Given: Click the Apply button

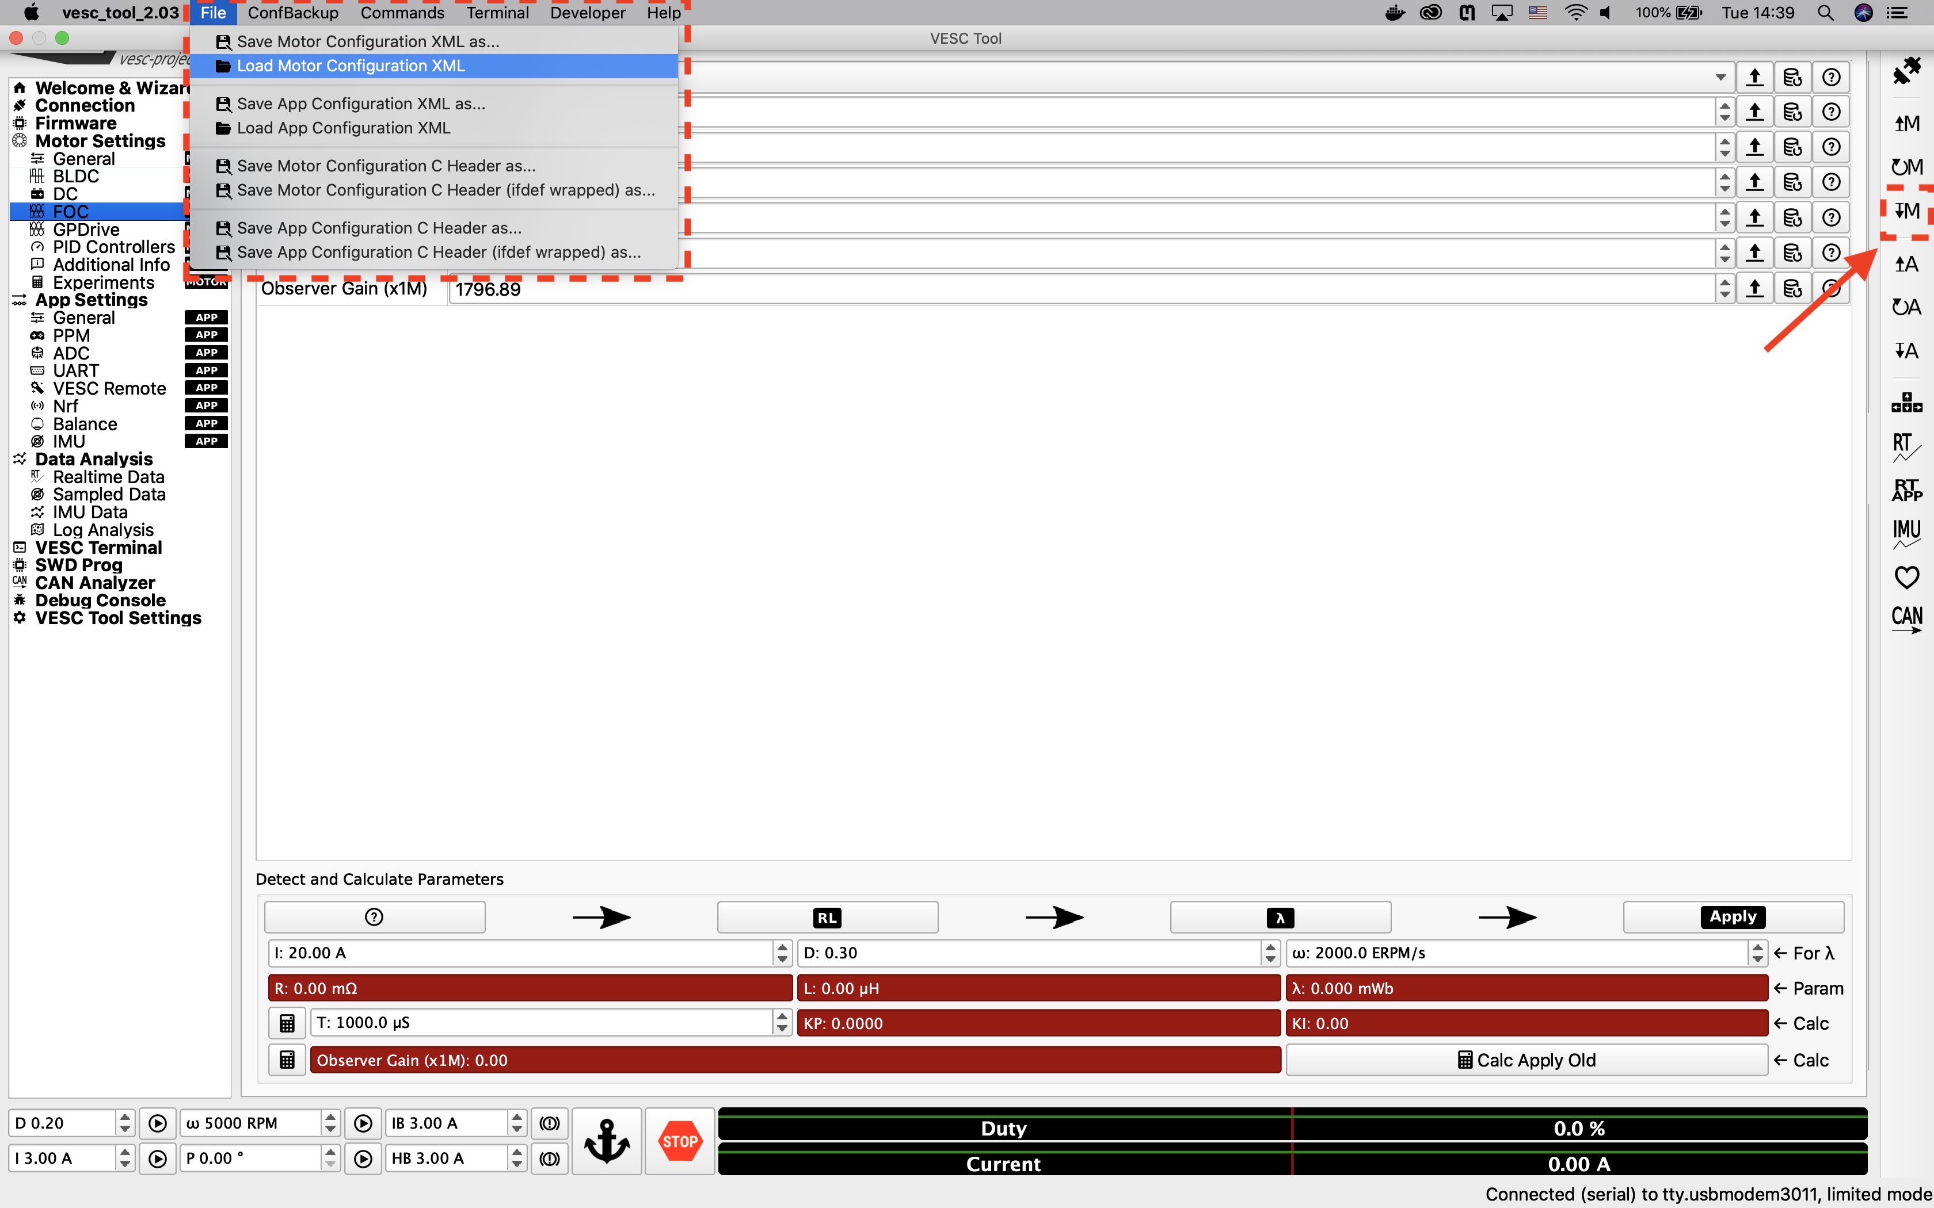Looking at the screenshot, I should click(x=1734, y=917).
